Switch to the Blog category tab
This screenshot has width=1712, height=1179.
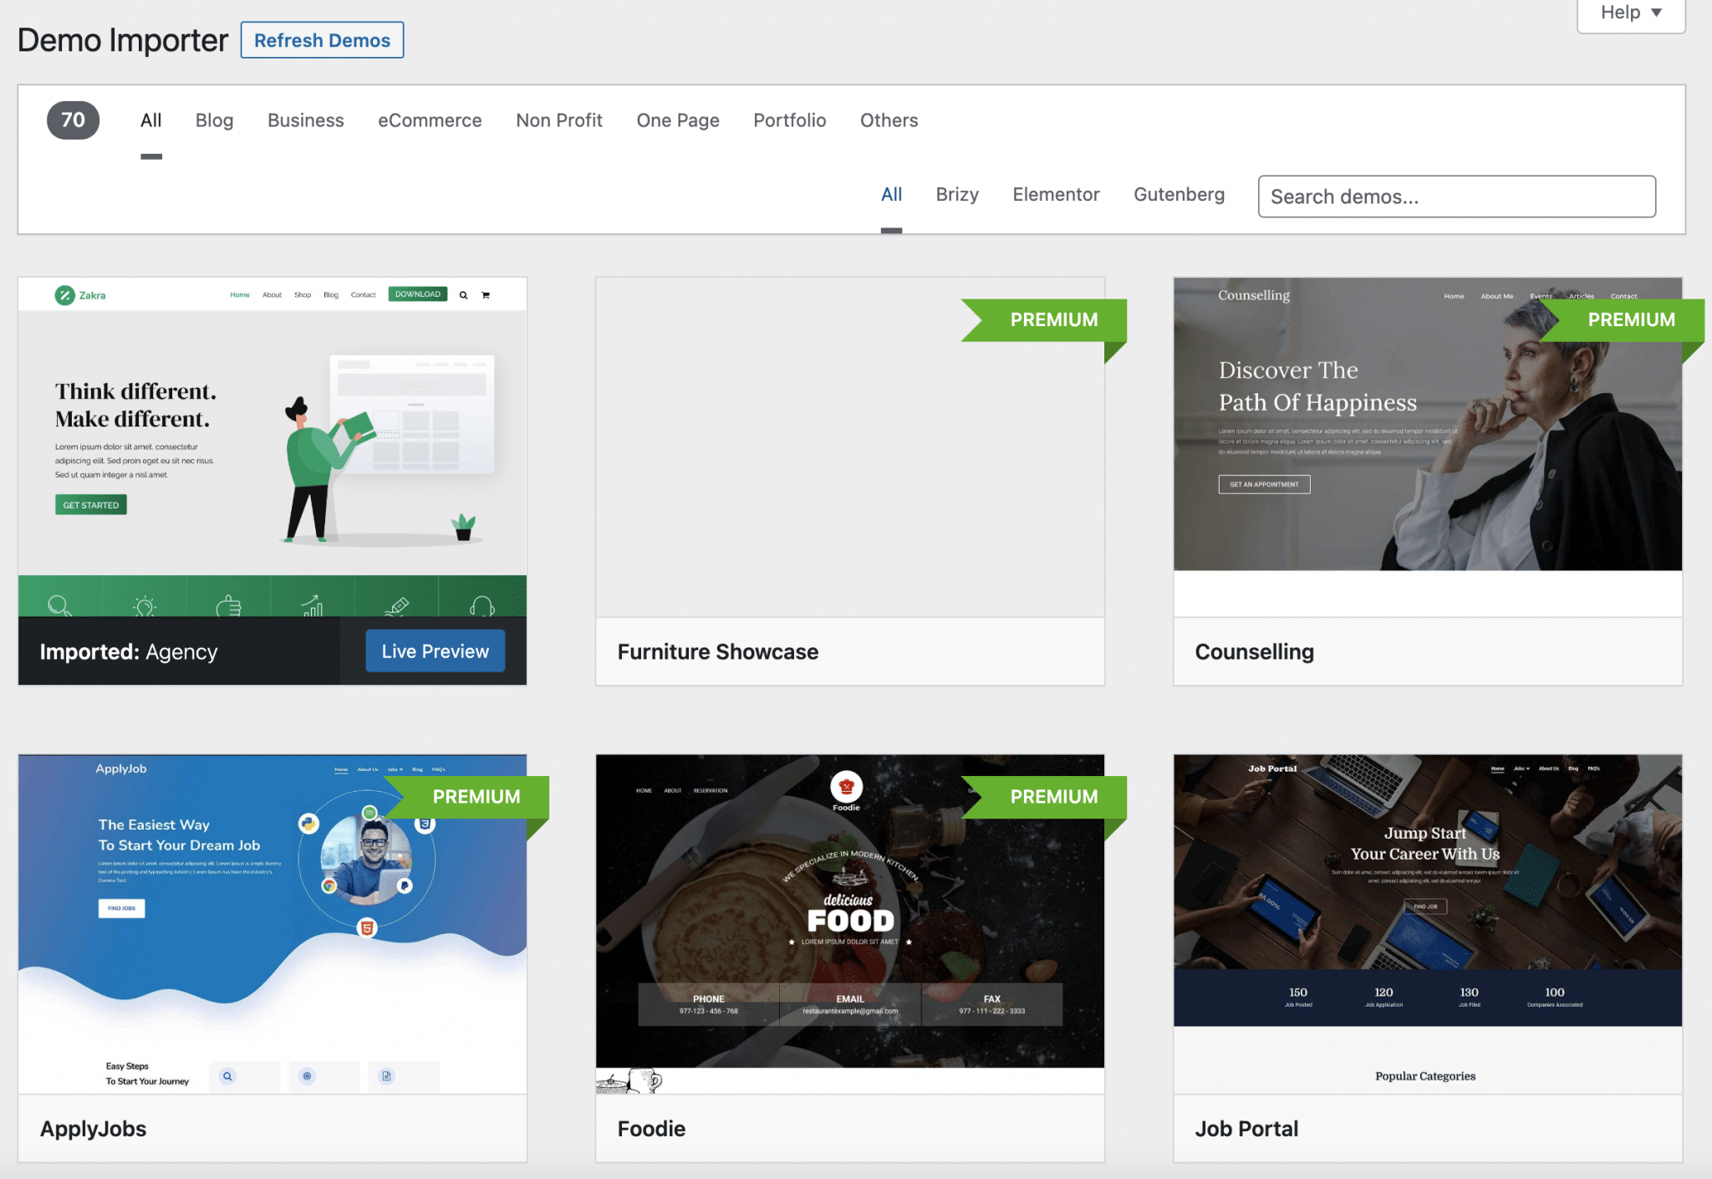tap(214, 120)
